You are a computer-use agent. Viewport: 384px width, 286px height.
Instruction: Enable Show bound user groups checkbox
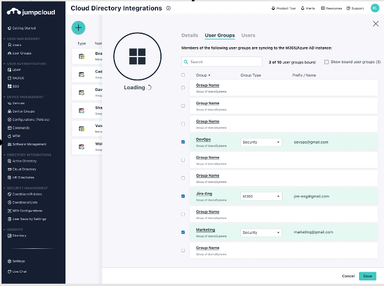[x=326, y=62]
